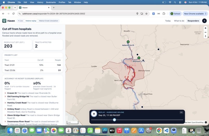
Task: View site information icon in address bar
Action: click(x=20, y=13)
